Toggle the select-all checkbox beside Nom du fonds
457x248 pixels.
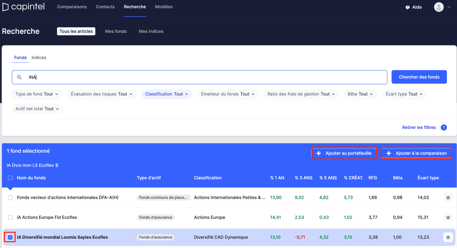10,178
